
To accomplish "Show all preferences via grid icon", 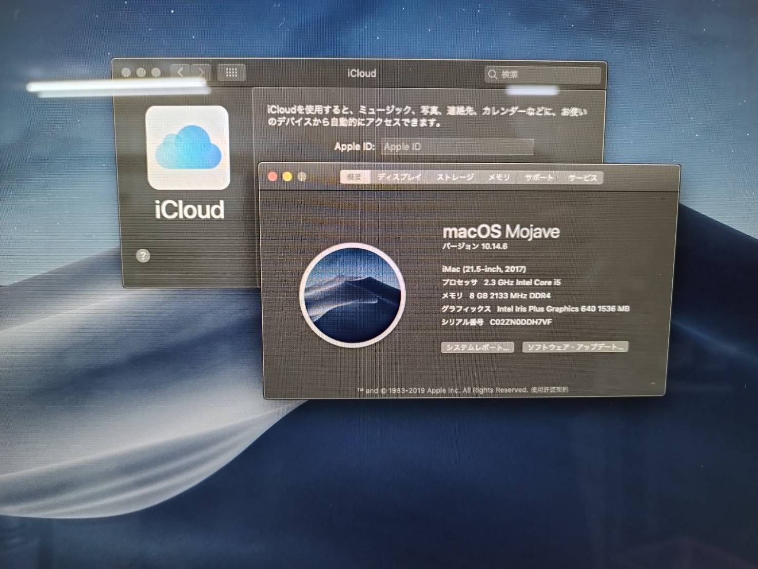I will coord(231,73).
